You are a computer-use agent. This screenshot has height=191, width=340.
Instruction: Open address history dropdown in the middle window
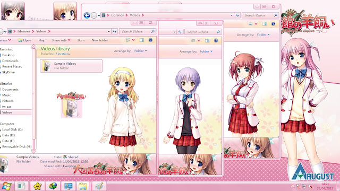point(174,32)
